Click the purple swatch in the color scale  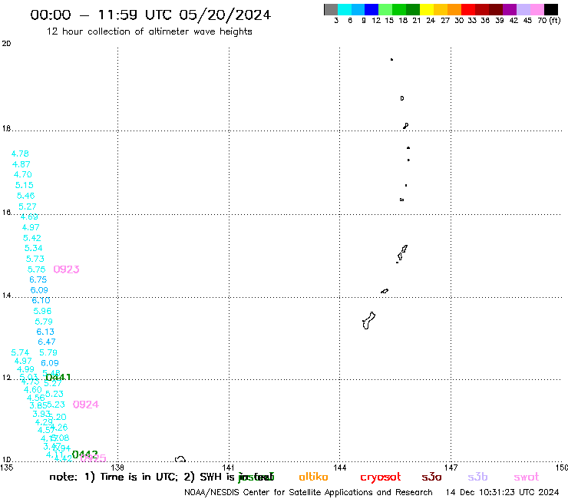tap(510, 9)
